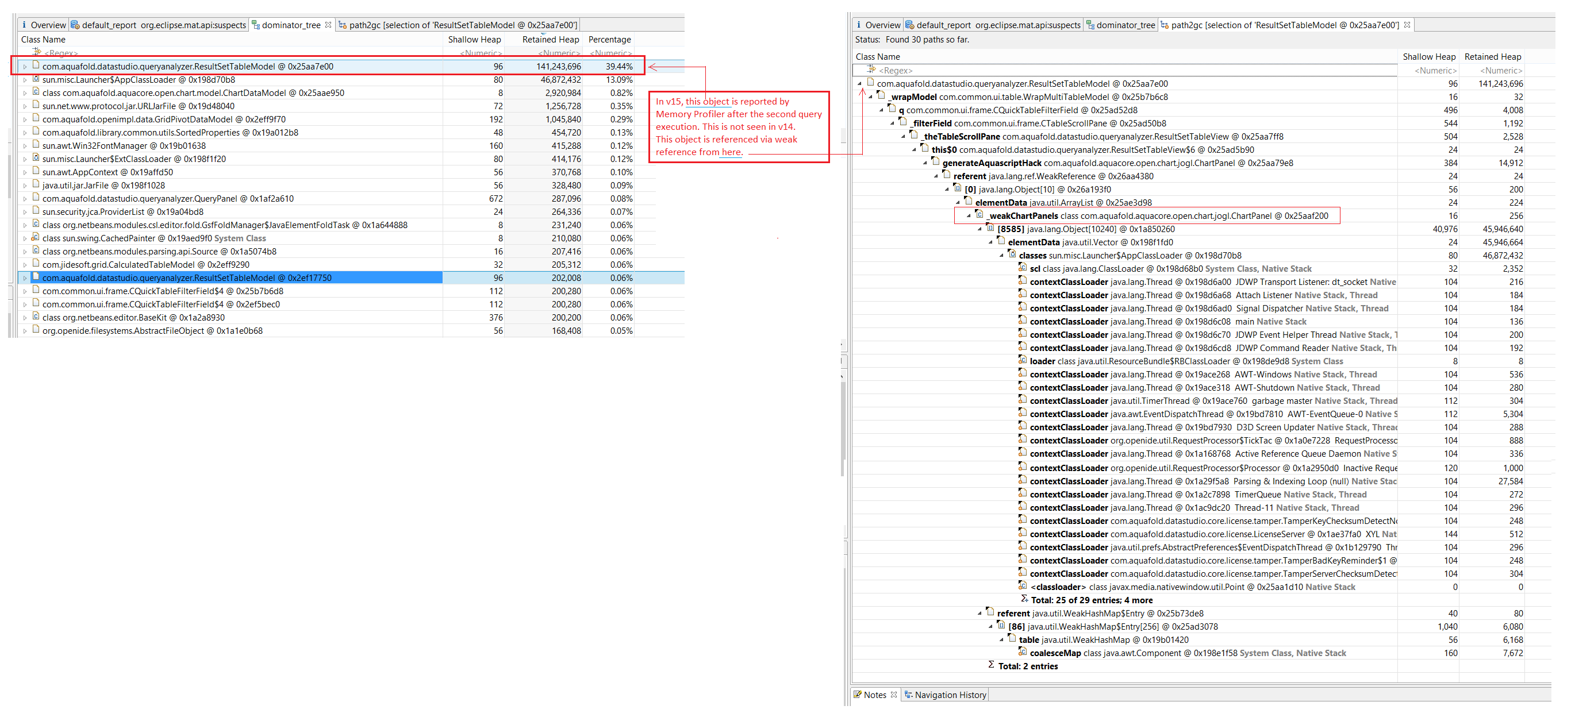This screenshot has height=721, width=1575.
Task: Click the Notes pencil icon
Action: 857,695
